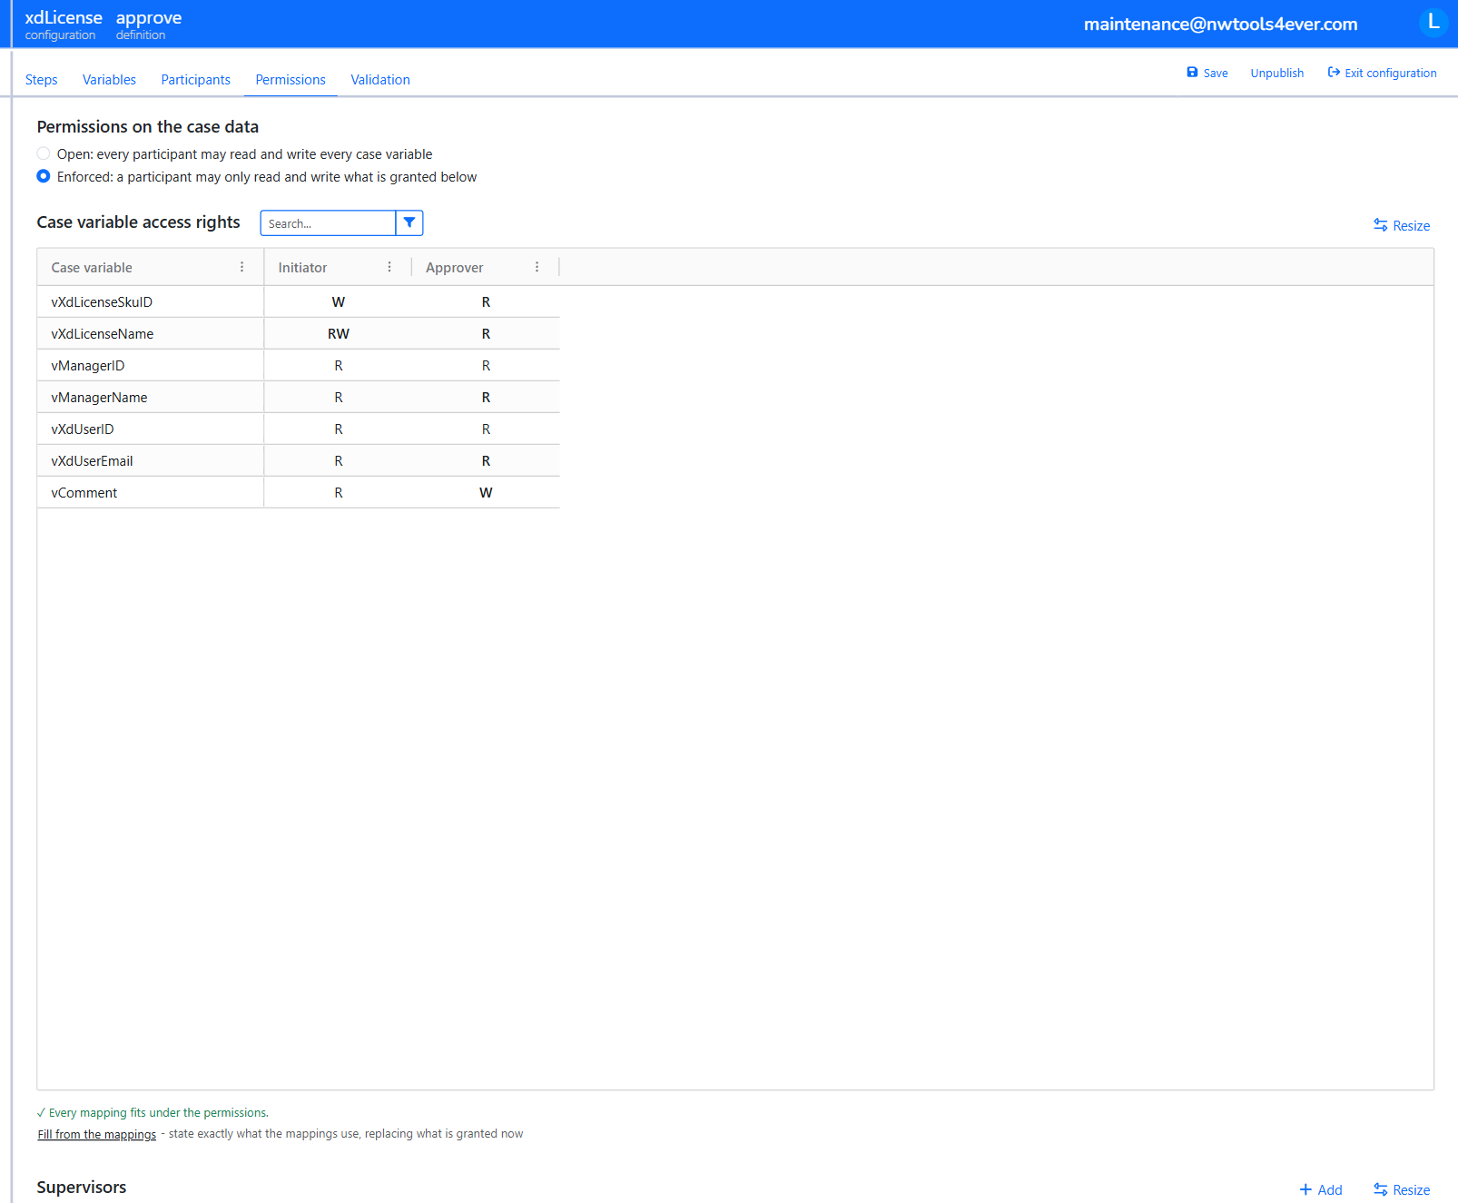This screenshot has height=1203, width=1458.
Task: Select the Open permissions radio option
Action: pyautogui.click(x=44, y=153)
